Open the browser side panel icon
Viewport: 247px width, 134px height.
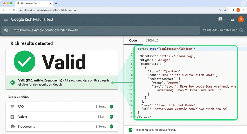(233, 10)
